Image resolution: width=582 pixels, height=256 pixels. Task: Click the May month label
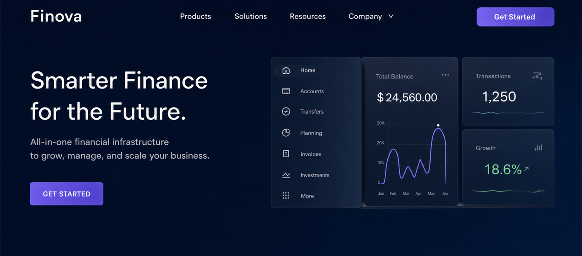pos(431,193)
